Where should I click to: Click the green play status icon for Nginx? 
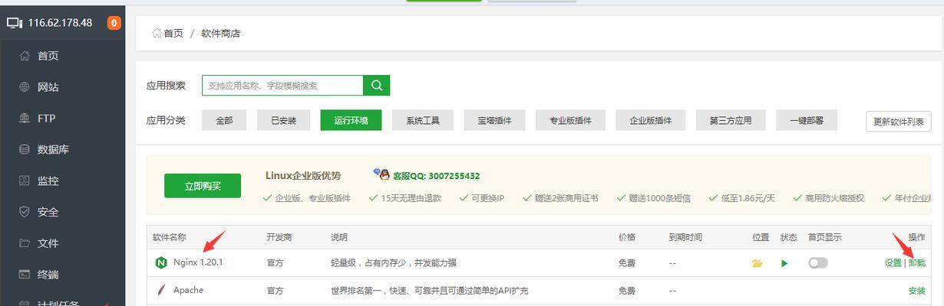[x=784, y=263]
